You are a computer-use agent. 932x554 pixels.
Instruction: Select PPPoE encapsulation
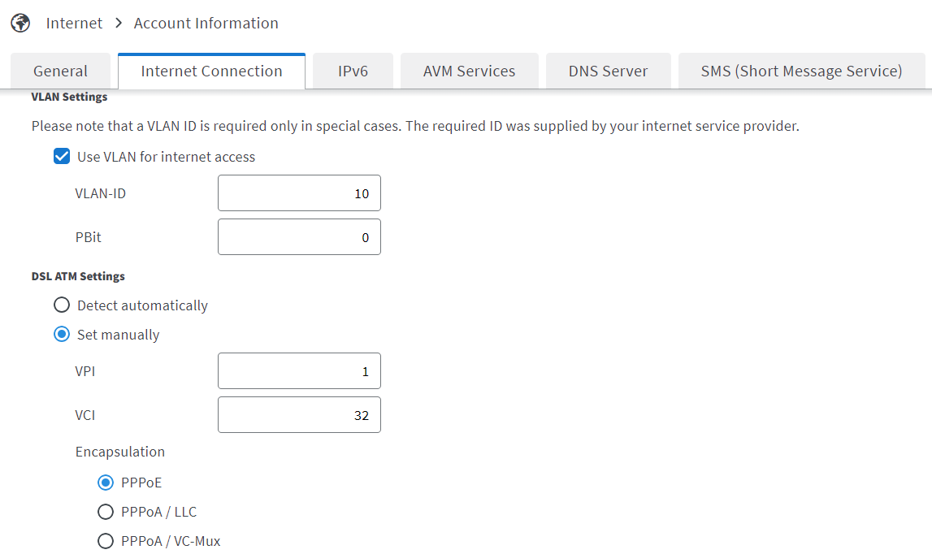(x=106, y=483)
